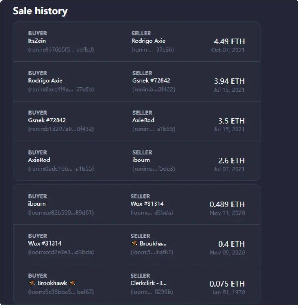Open buyer Wox #31314 profile
Image resolution: width=298 pixels, height=305 pixels.
(45, 243)
